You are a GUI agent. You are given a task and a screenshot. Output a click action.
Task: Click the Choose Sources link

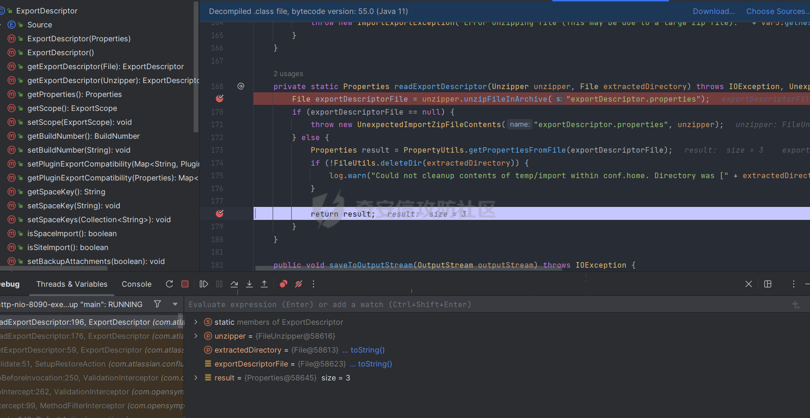point(776,11)
